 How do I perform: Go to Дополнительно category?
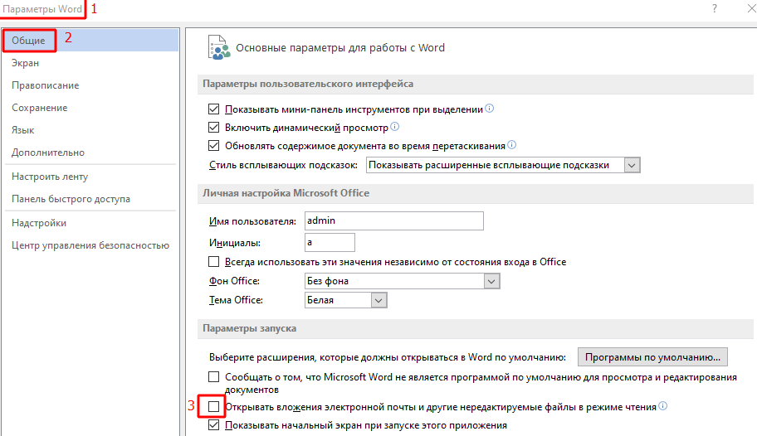coord(90,152)
